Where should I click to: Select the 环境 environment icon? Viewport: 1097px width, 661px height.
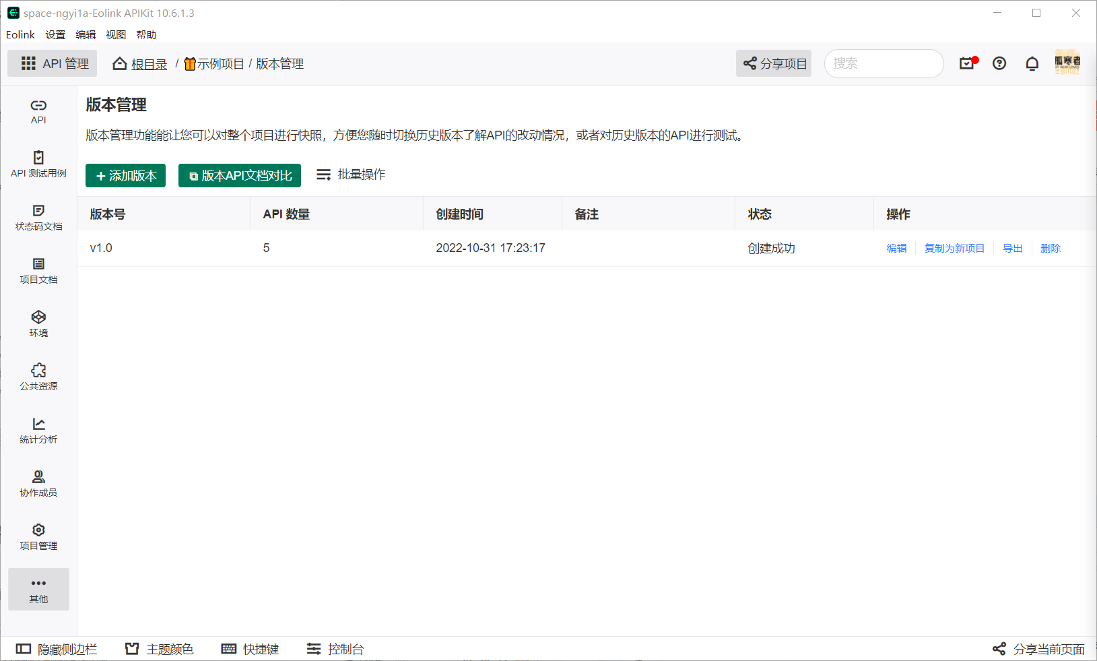click(38, 323)
